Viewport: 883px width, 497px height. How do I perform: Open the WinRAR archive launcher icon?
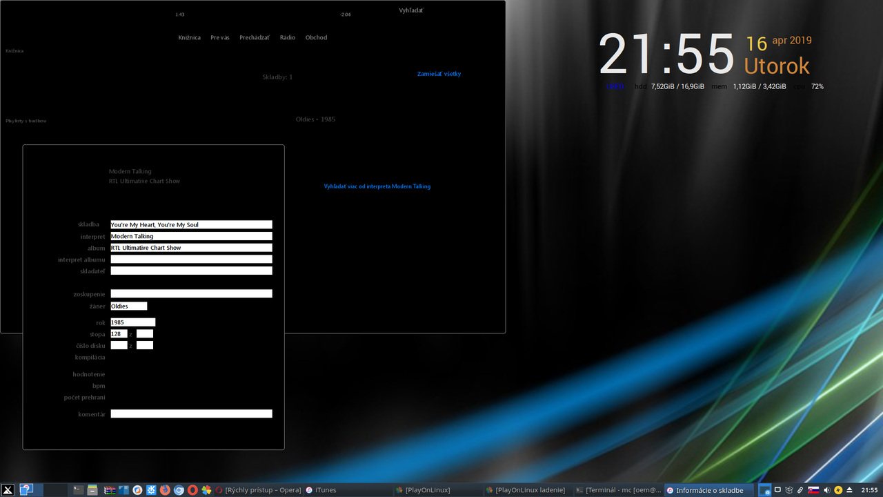(109, 490)
